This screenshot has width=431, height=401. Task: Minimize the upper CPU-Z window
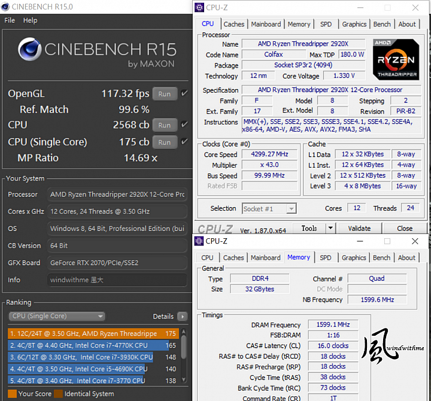pos(360,8)
